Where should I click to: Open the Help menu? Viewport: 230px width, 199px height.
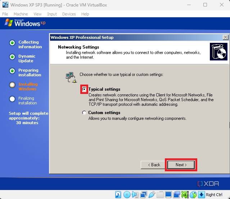pos(85,14)
